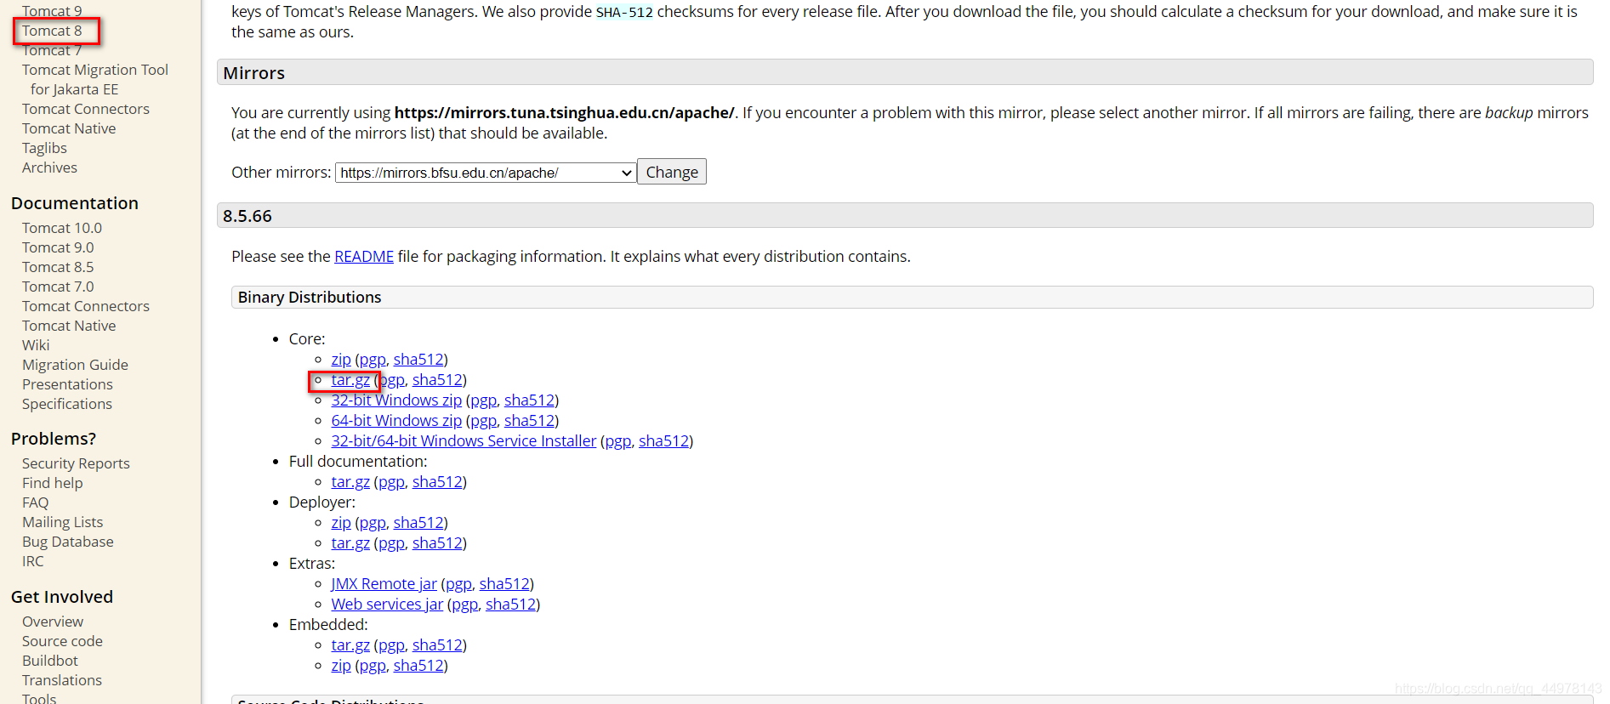Image resolution: width=1610 pixels, height=704 pixels.
Task: Open Tomcat 7.0 documentation
Action: 58,287
